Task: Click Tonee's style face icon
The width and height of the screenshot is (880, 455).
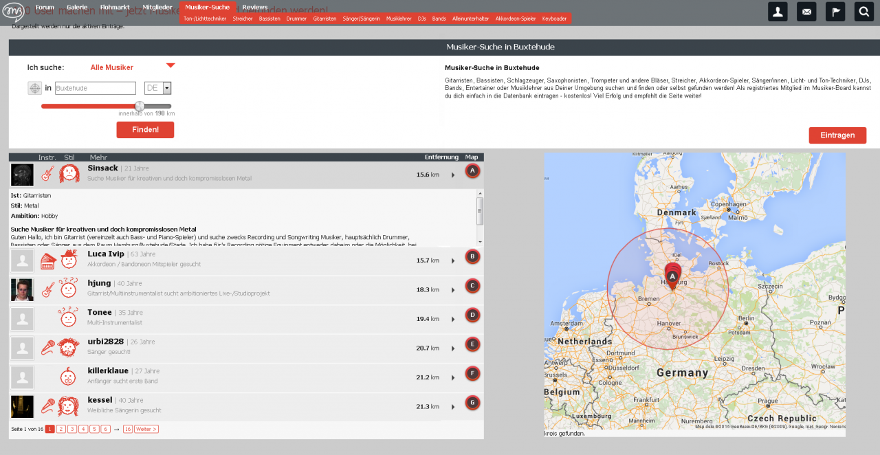Action: [69, 317]
